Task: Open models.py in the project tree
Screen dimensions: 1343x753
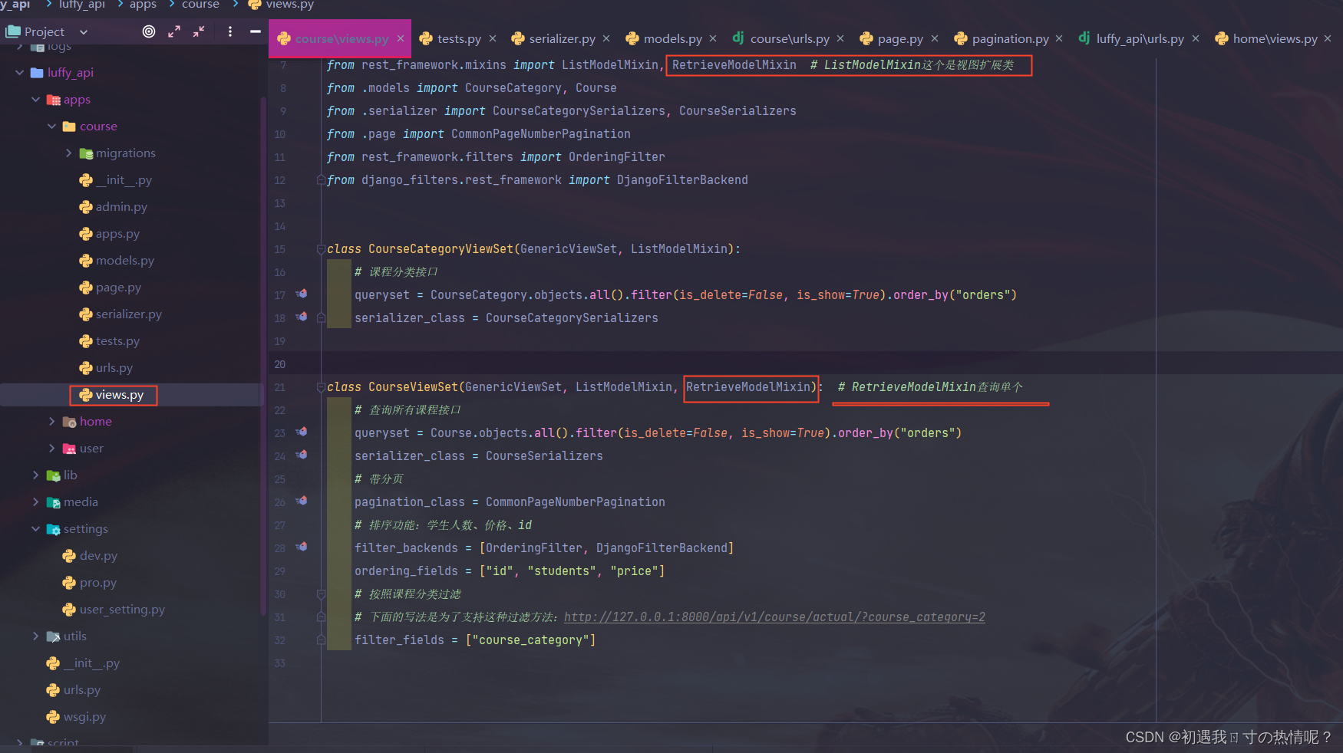Action: click(x=117, y=261)
